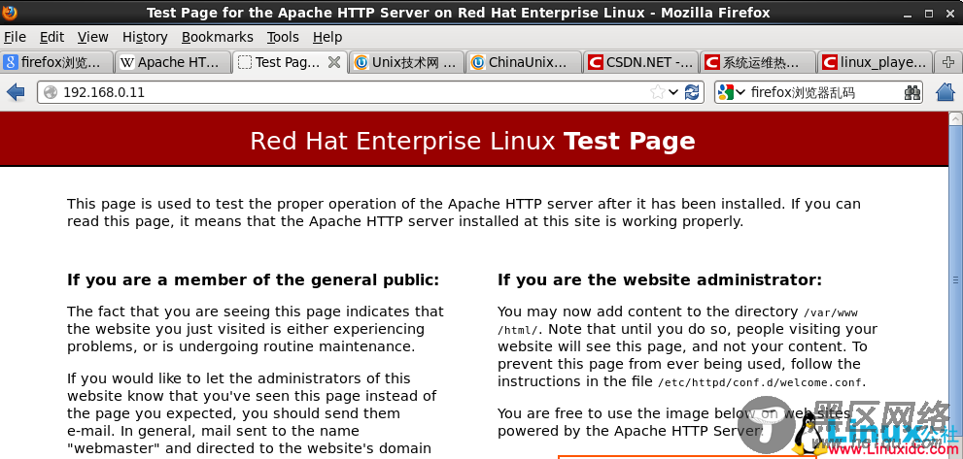
Task: Click the scrollbar up arrow
Action: [x=955, y=118]
